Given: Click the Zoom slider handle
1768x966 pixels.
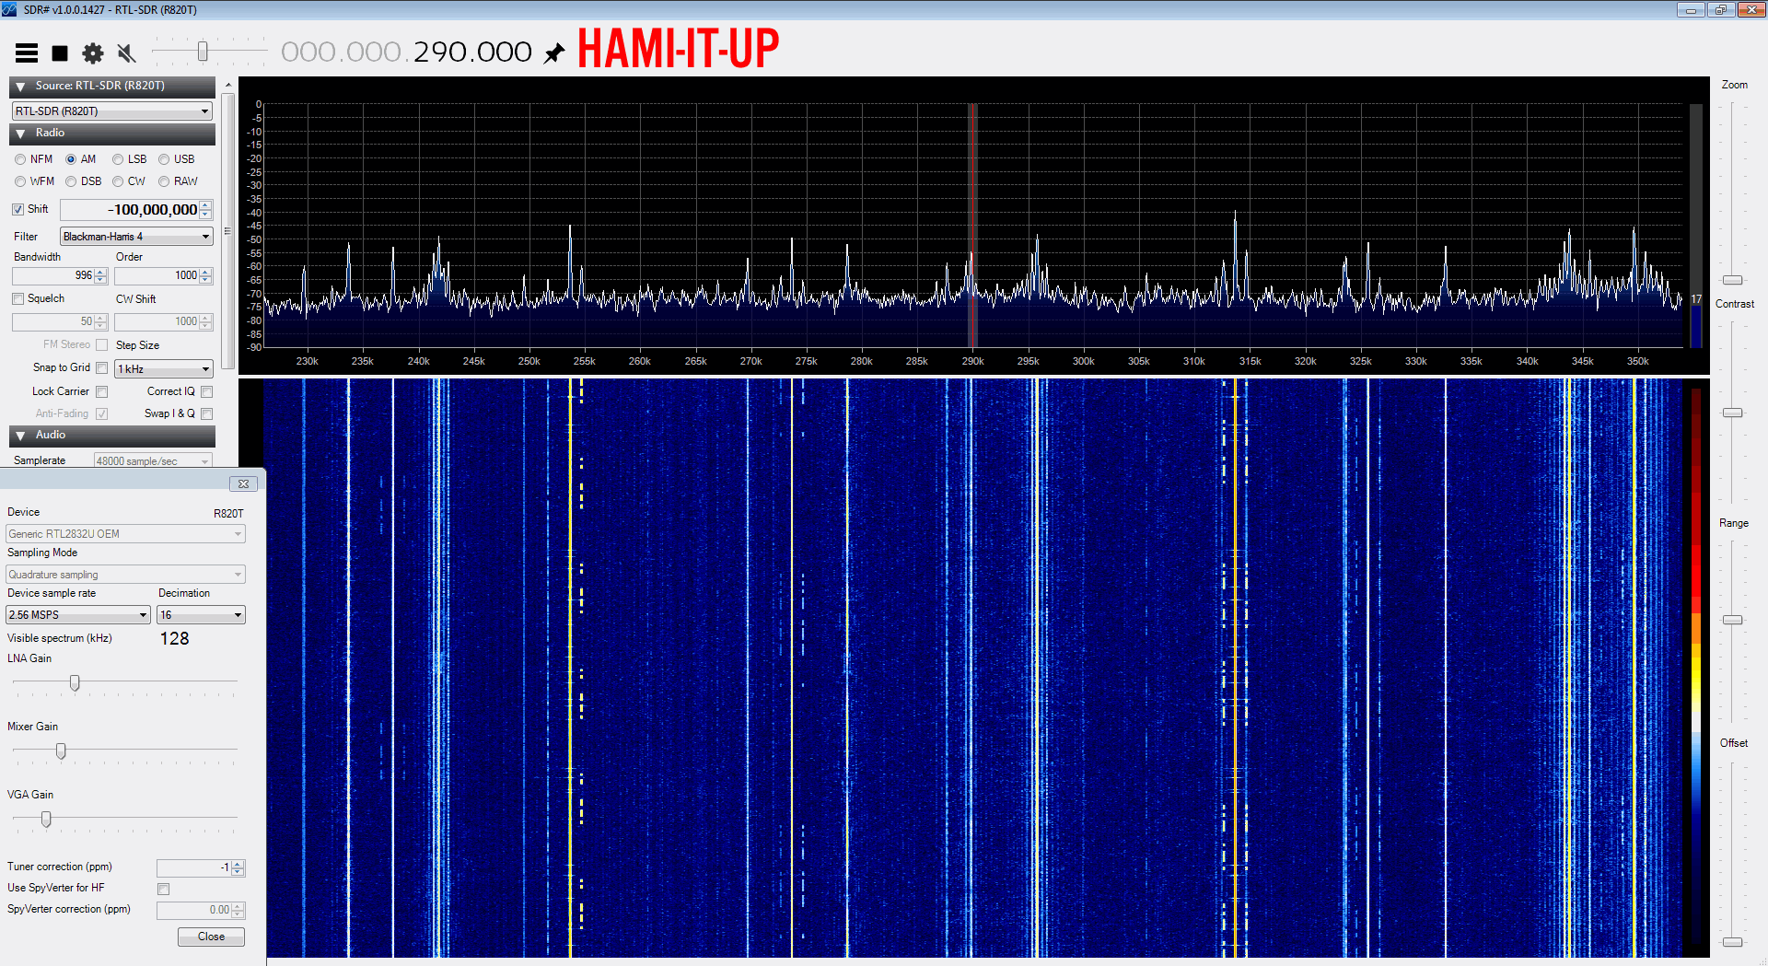Looking at the screenshot, I should pyautogui.click(x=1733, y=280).
